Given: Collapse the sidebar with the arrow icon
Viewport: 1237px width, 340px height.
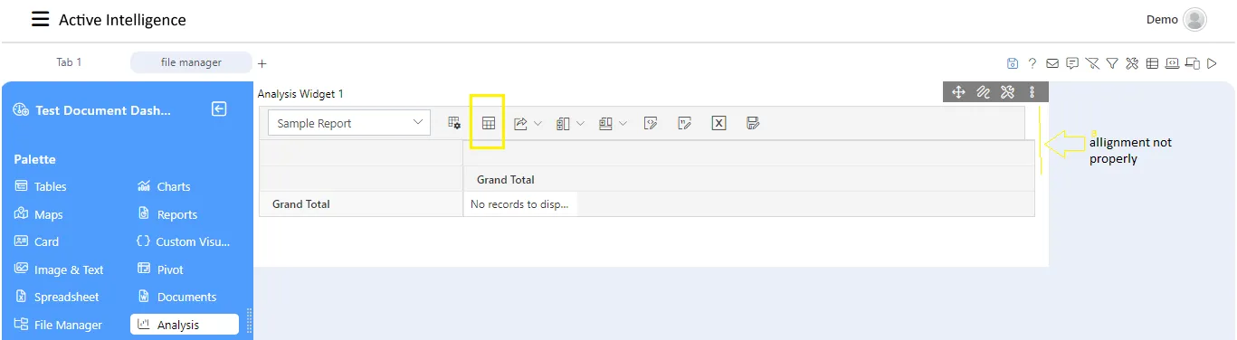Looking at the screenshot, I should click(219, 109).
